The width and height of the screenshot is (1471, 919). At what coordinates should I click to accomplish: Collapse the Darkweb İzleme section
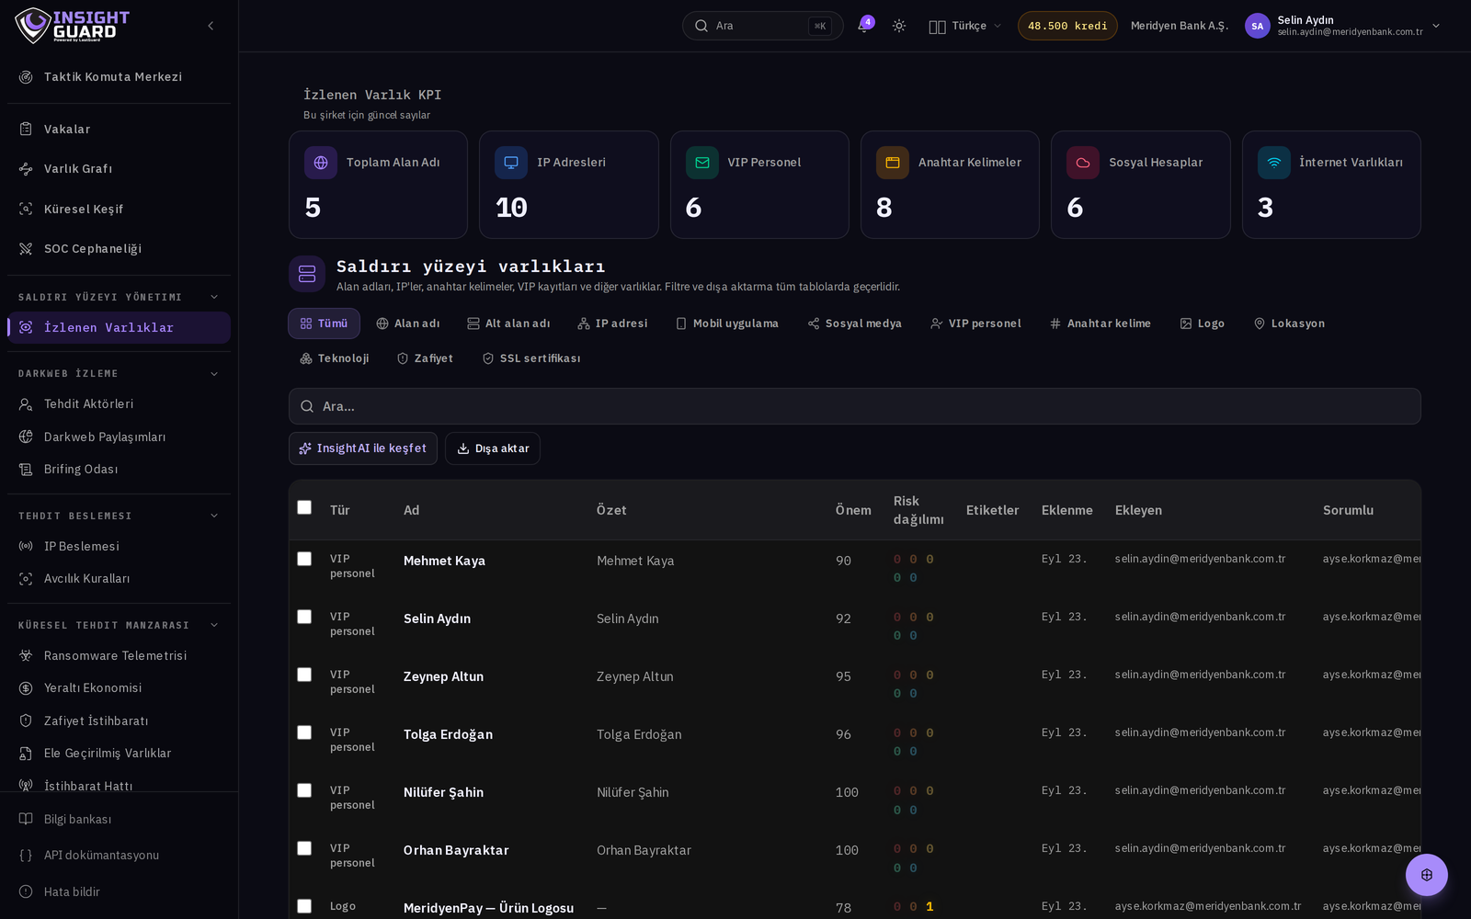coord(214,373)
